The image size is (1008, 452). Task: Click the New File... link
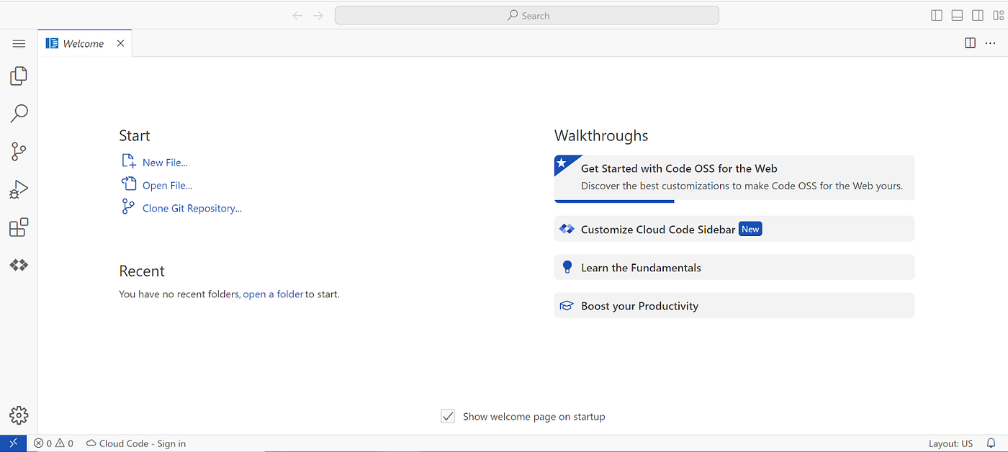pos(165,163)
